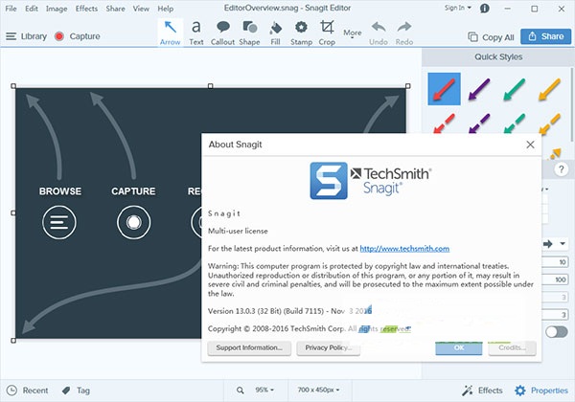Click the Quick Styles panel header

coord(498,57)
